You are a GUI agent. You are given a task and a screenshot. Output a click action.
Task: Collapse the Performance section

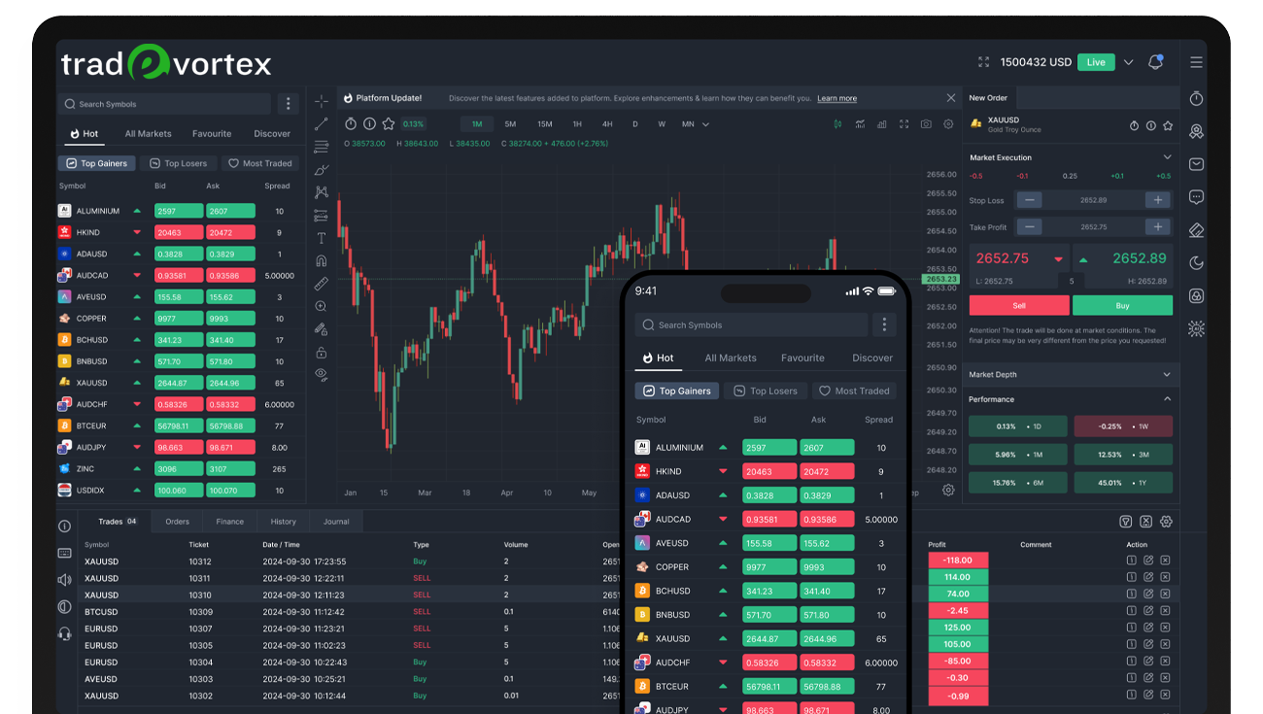coord(1168,399)
